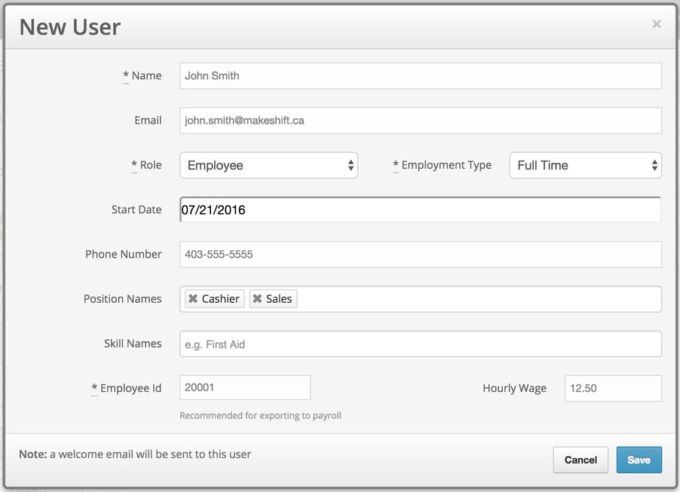Click the required asterisk beside Name
The height and width of the screenshot is (492, 680).
(x=126, y=75)
